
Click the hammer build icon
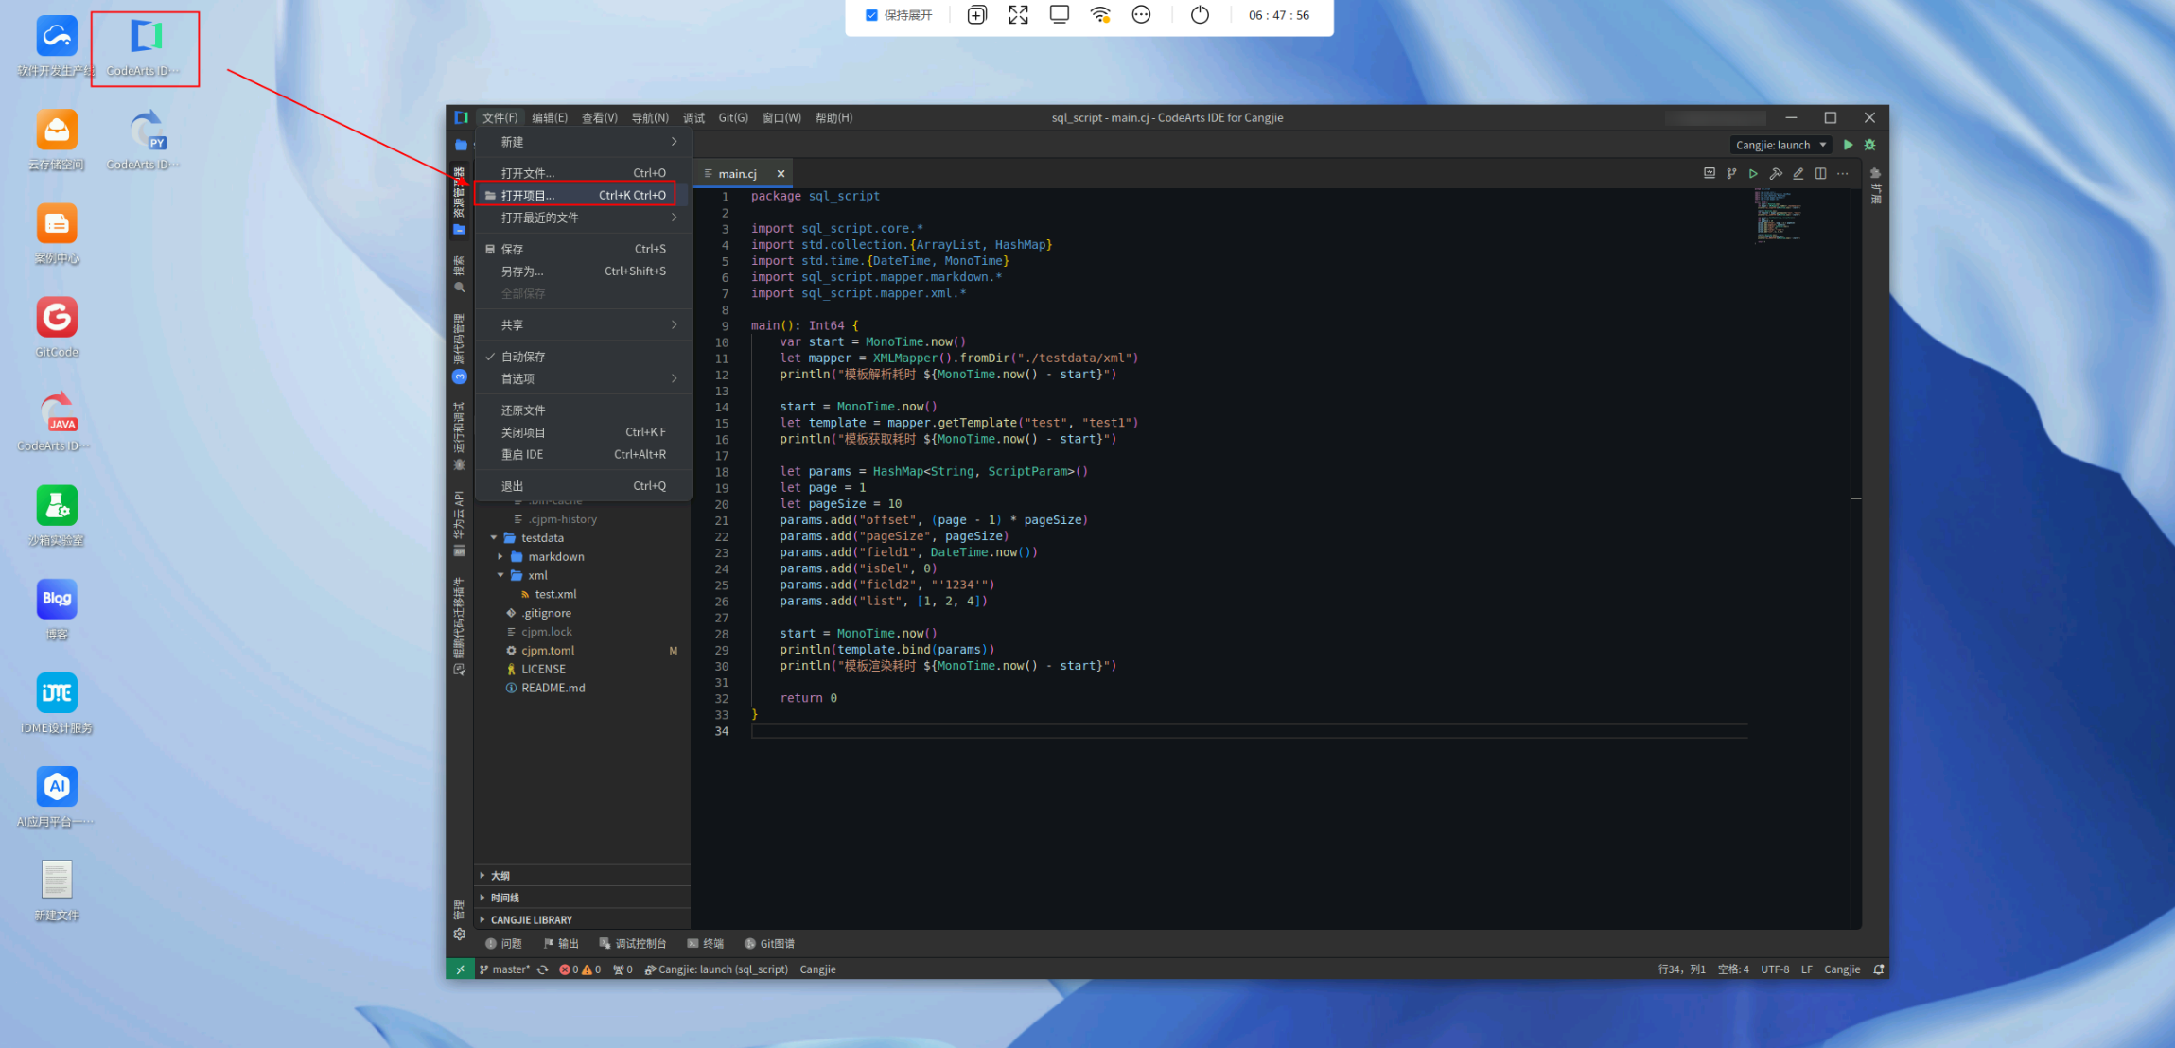(1776, 174)
